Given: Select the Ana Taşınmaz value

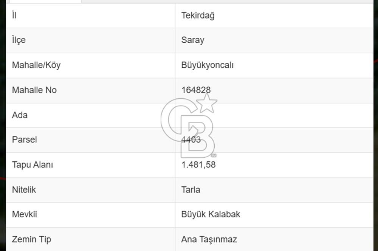Looking at the screenshot, I should [209, 239].
